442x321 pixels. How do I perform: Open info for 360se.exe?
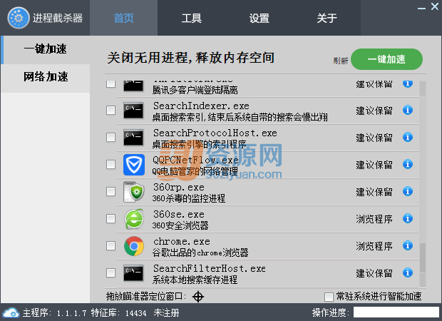click(x=408, y=218)
